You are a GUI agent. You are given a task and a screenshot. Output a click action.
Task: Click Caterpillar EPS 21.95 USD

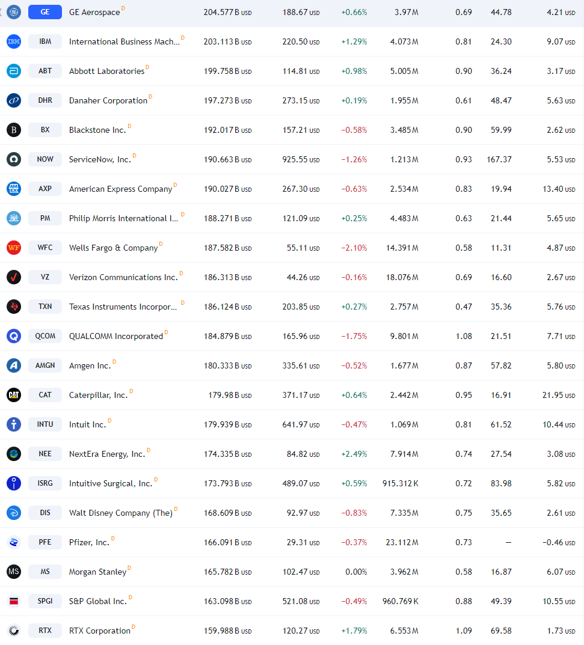[559, 396]
